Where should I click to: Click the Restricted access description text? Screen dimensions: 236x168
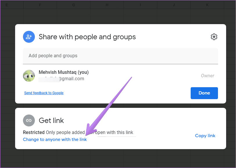pos(78,132)
